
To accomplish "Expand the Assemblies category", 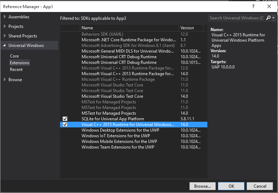I will pos(5,17).
